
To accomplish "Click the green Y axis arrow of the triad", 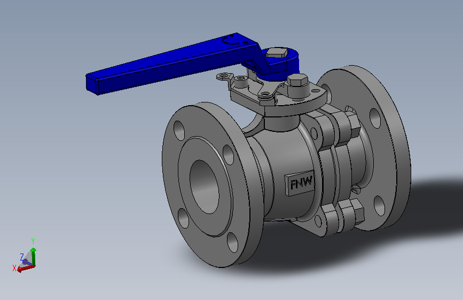I will click(x=33, y=257).
